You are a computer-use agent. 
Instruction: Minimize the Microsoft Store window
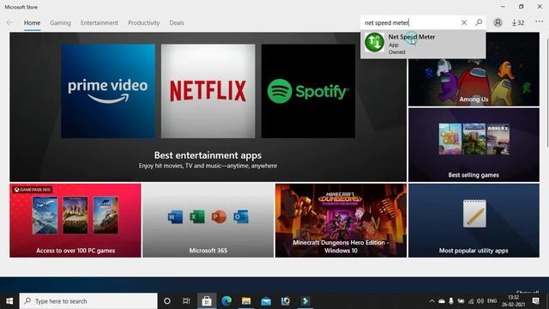coord(503,7)
